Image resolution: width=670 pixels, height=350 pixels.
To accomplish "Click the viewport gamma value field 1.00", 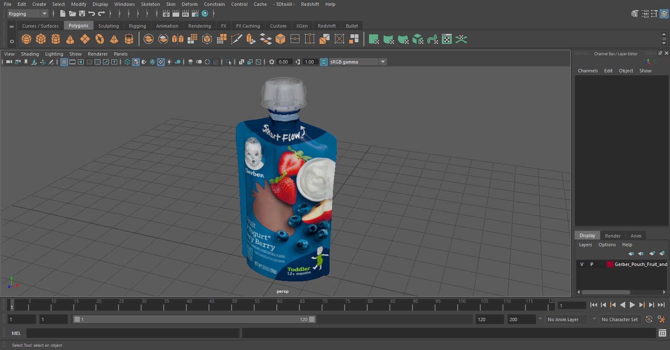I will click(x=309, y=62).
